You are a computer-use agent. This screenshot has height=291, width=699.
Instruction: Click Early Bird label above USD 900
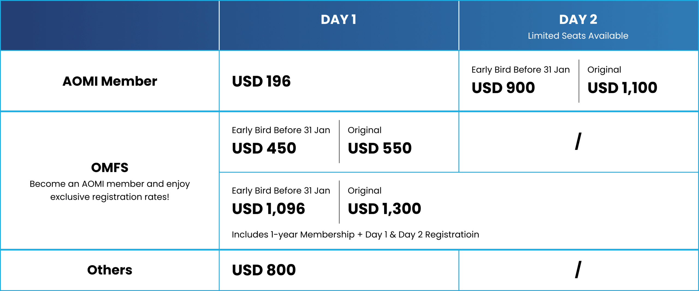pos(520,70)
